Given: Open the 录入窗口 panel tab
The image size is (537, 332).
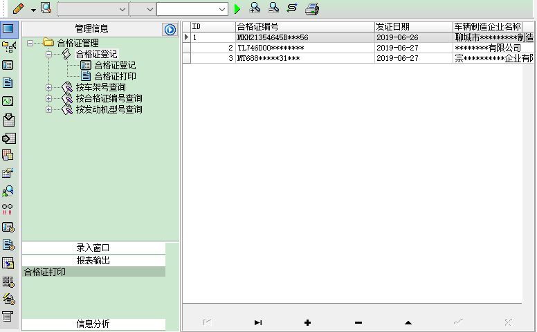Looking at the screenshot, I should pyautogui.click(x=93, y=248).
